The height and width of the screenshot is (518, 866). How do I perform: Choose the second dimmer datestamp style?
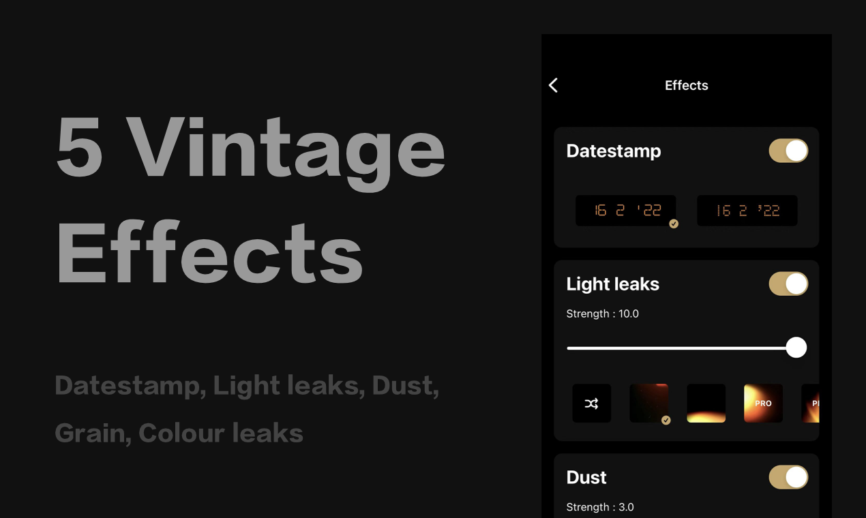click(747, 210)
